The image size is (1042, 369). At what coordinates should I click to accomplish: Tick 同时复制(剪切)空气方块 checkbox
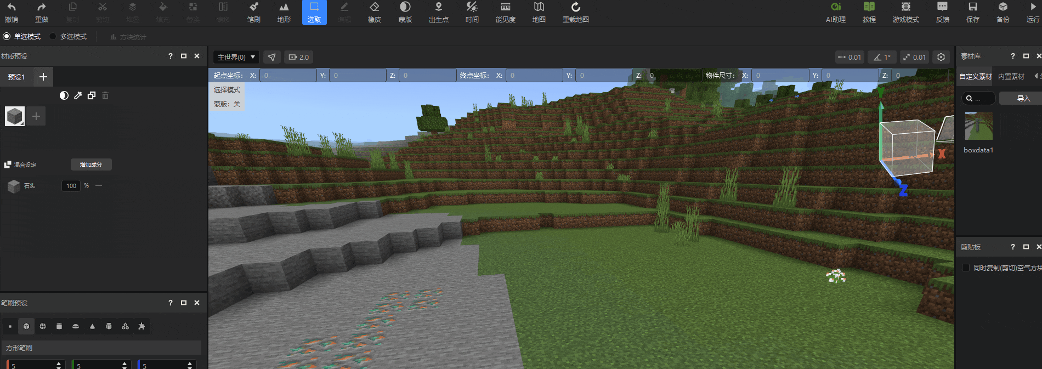point(966,268)
